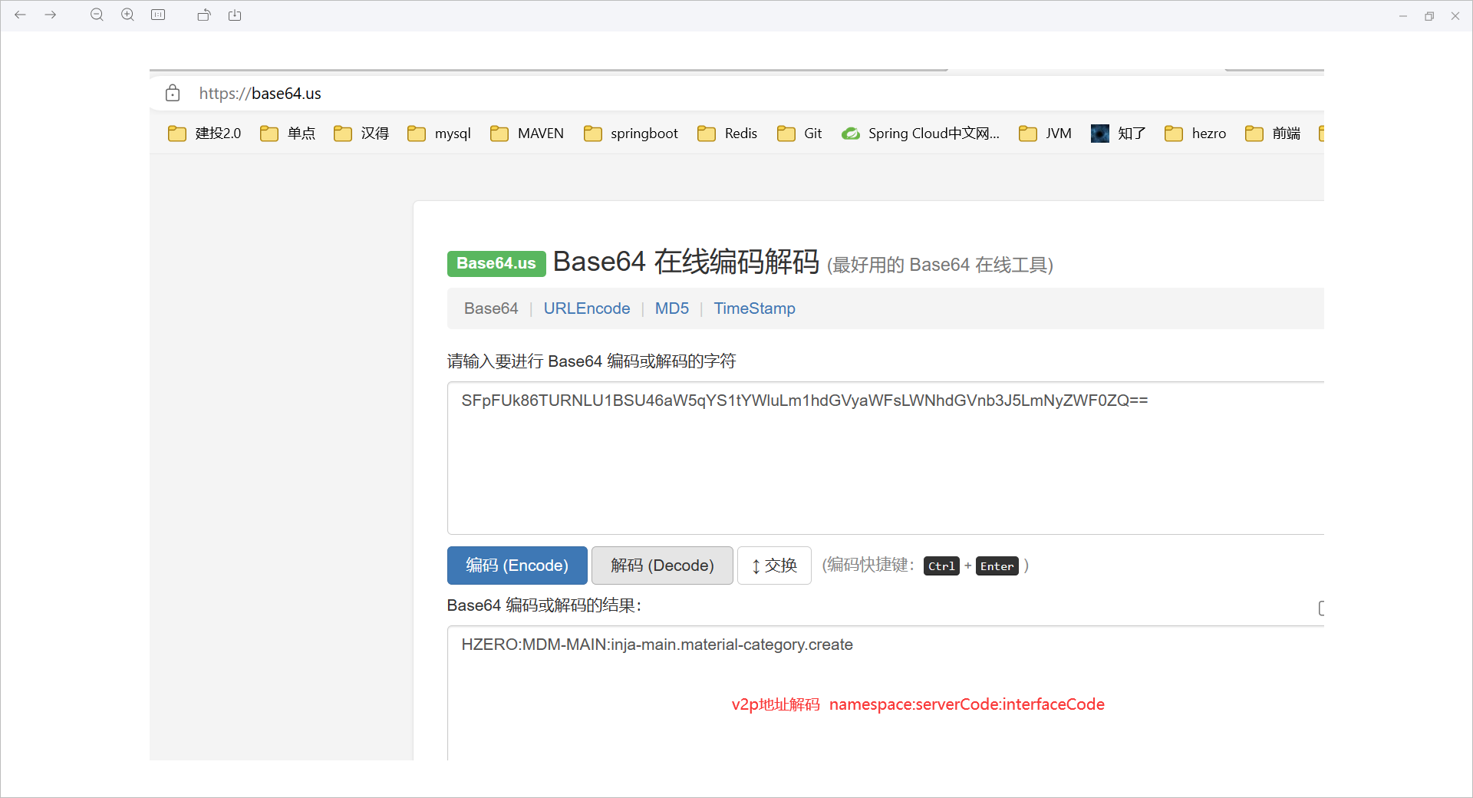The height and width of the screenshot is (798, 1473).
Task: Switch to the TimeStamp tool
Action: [754, 308]
